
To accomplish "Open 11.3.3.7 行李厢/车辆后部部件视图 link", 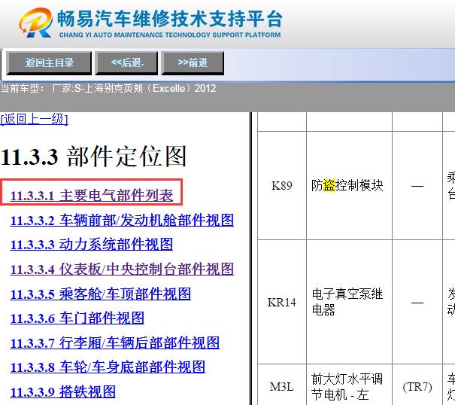I will click(115, 343).
